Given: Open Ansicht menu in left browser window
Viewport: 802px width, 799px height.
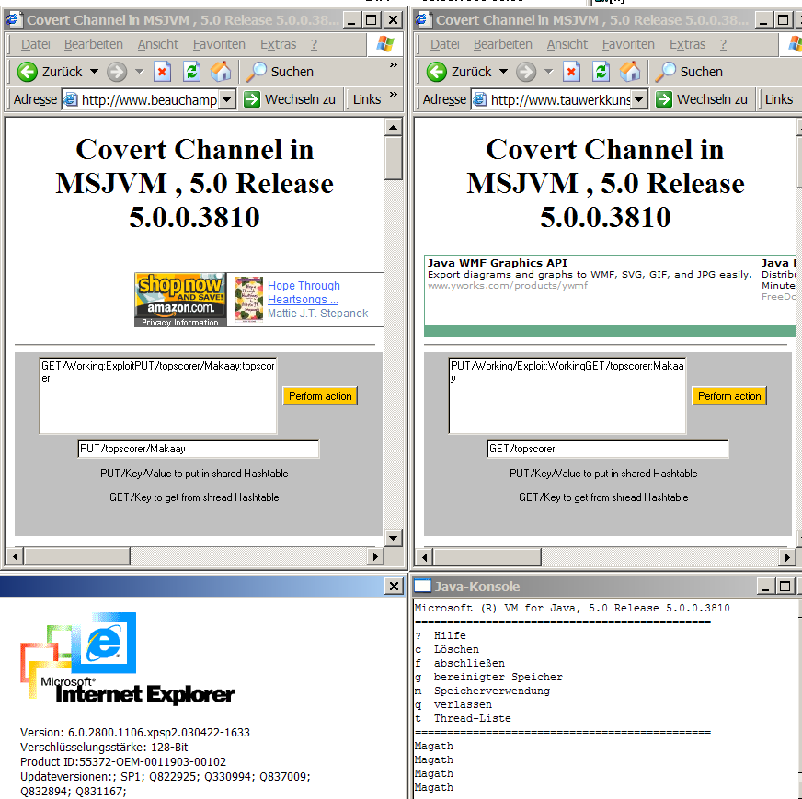Looking at the screenshot, I should click(x=158, y=44).
